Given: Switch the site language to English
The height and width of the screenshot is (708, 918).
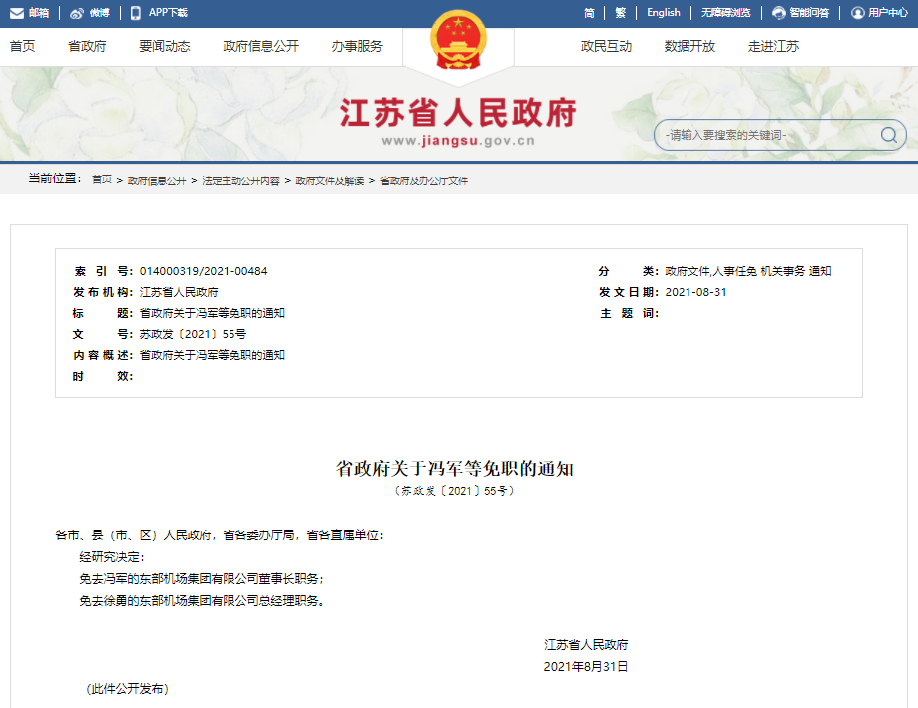Looking at the screenshot, I should 663,13.
